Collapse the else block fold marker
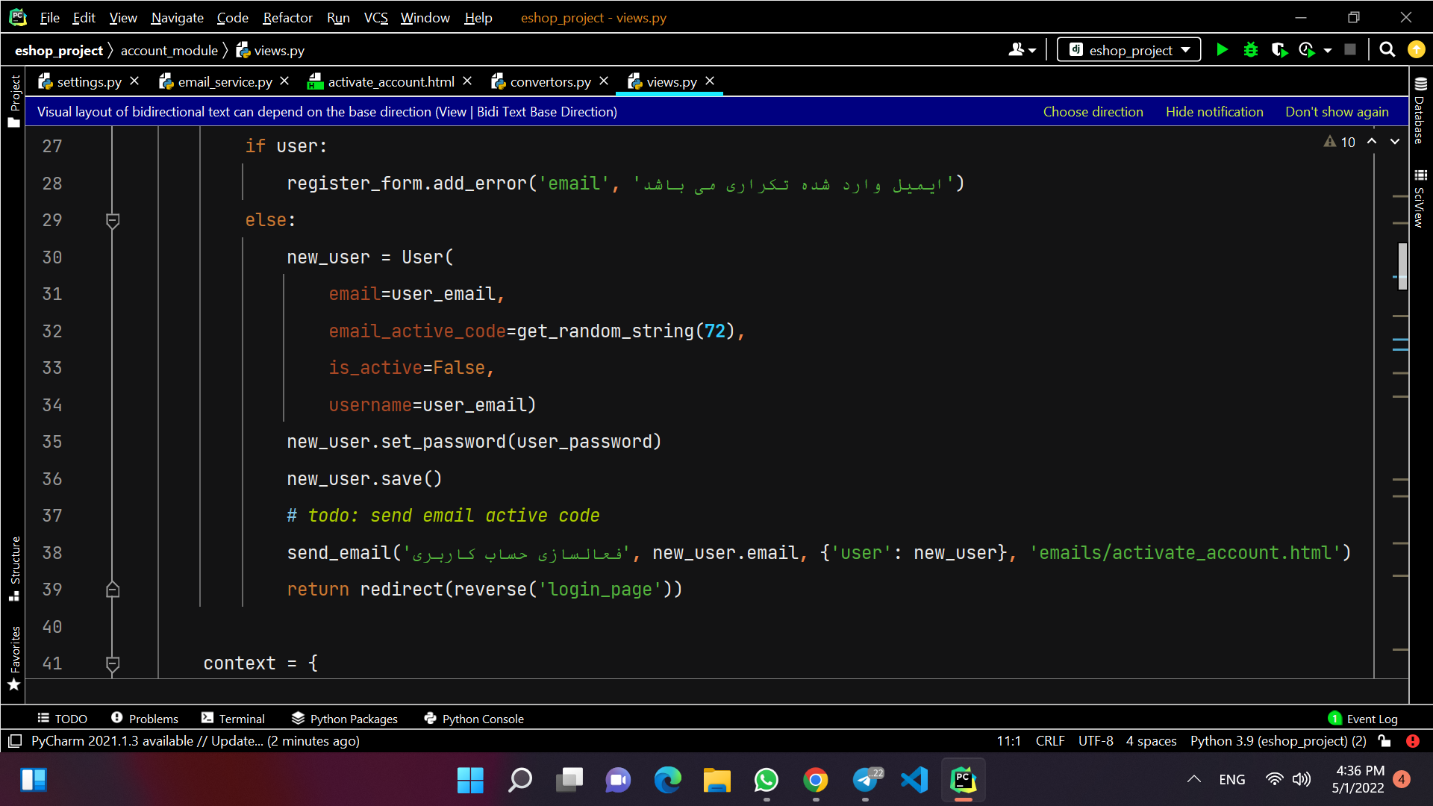Image resolution: width=1433 pixels, height=806 pixels. pos(113,221)
